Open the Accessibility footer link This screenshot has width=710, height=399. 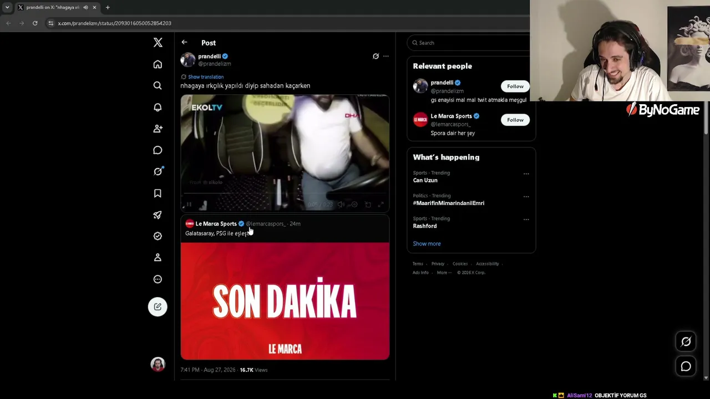(x=488, y=264)
